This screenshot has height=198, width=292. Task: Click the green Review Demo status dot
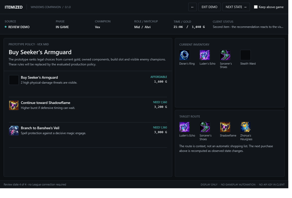[5, 27]
